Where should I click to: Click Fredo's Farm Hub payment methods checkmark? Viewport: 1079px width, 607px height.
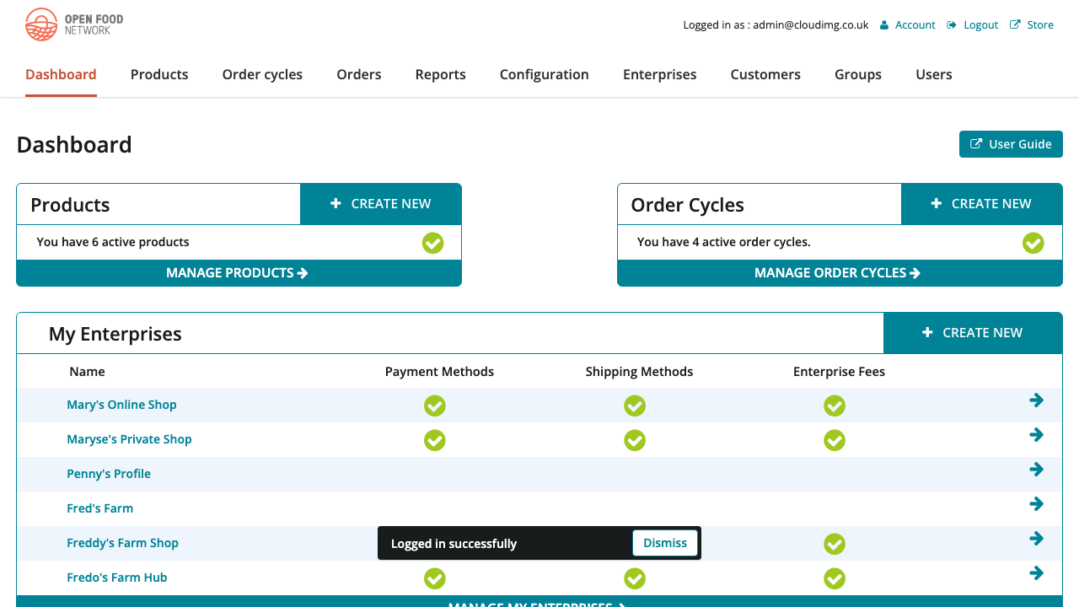click(434, 578)
